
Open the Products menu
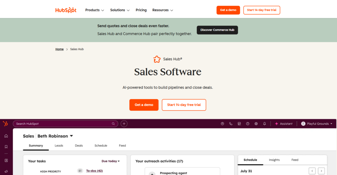click(x=94, y=10)
